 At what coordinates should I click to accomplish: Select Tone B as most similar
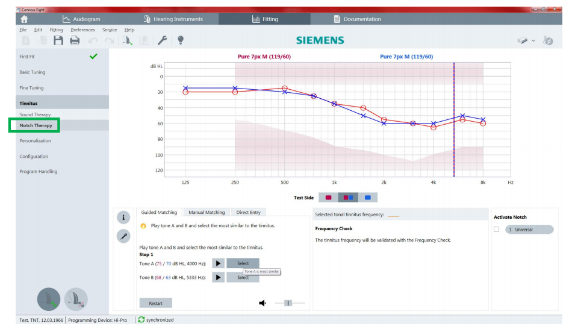(243, 278)
